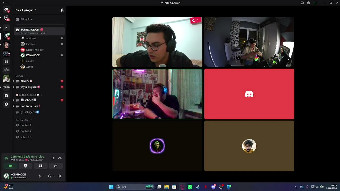Select umuttt in the voice member list
The height and width of the screenshot is (191, 340).
tap(42, 61)
